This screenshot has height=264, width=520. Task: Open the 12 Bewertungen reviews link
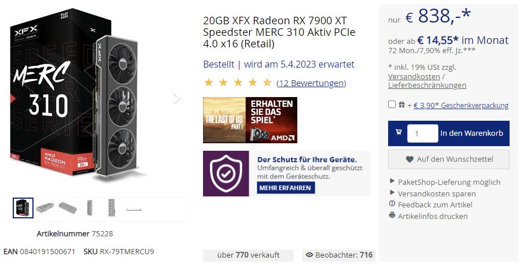pos(311,83)
